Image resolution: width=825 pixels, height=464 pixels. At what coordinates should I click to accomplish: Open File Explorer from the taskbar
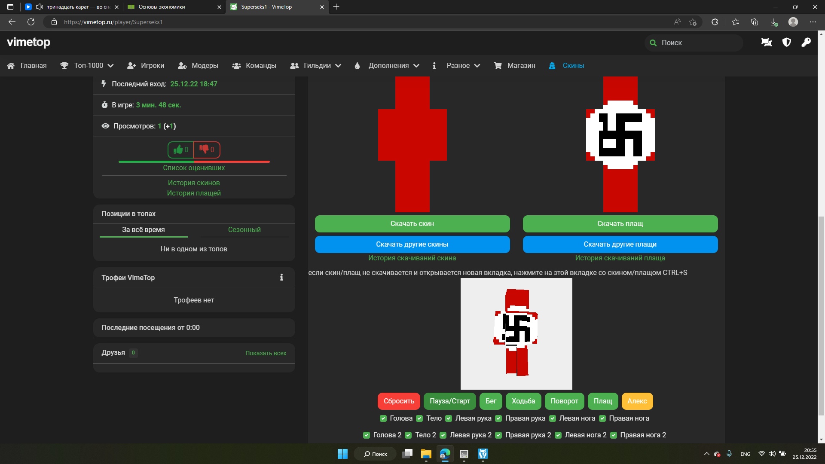point(426,454)
